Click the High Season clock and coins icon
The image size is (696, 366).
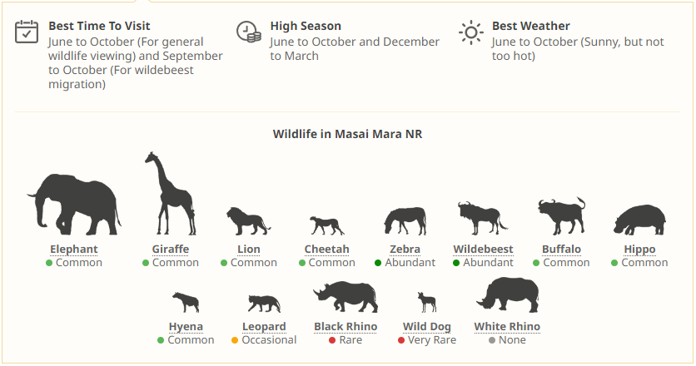249,32
